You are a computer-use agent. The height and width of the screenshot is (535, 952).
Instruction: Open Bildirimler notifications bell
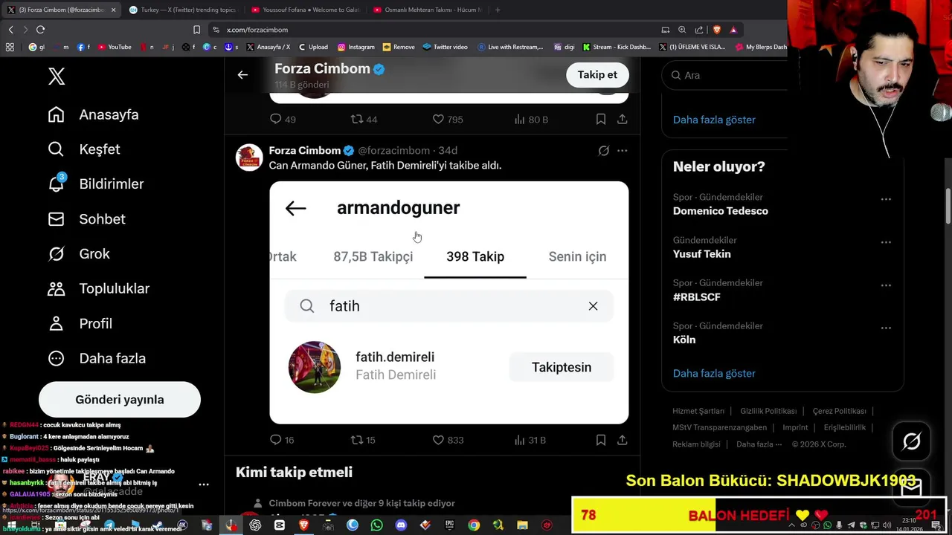pyautogui.click(x=56, y=184)
